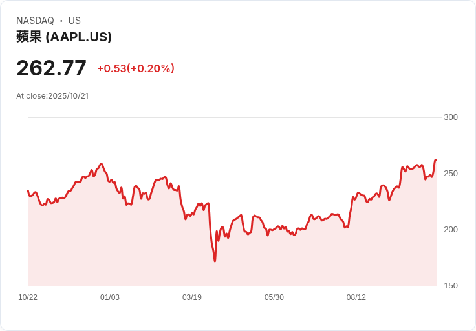Click the 10/22 date on x-axis

coord(28,297)
